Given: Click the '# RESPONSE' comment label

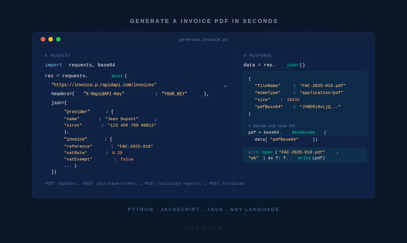Looking at the screenshot, I should (x=258, y=56).
